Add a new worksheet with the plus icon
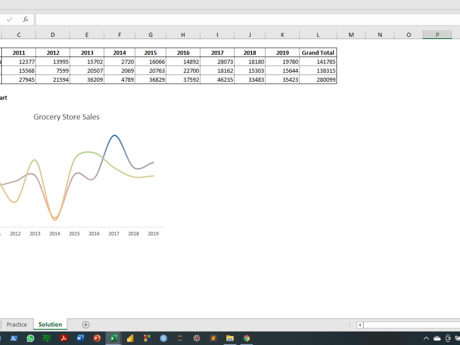Screen dimensions: 460x345 85,324
